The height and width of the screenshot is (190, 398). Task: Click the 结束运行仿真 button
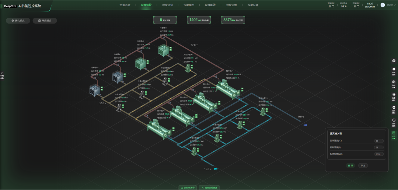pyautogui.click(x=209, y=187)
